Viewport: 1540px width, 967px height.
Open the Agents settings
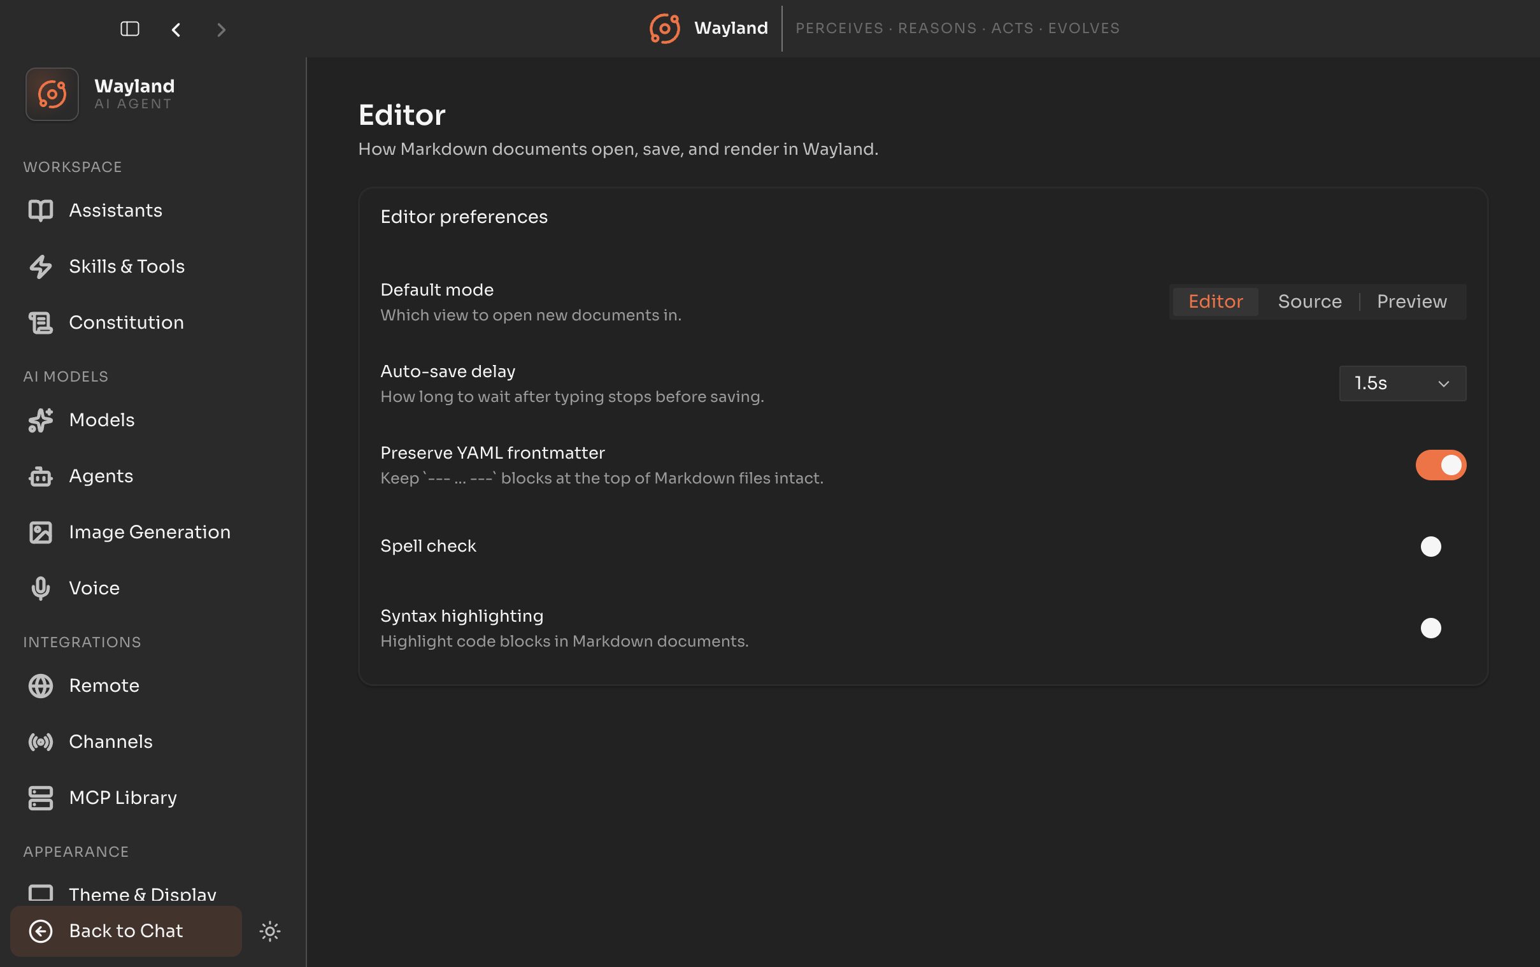tap(153, 476)
